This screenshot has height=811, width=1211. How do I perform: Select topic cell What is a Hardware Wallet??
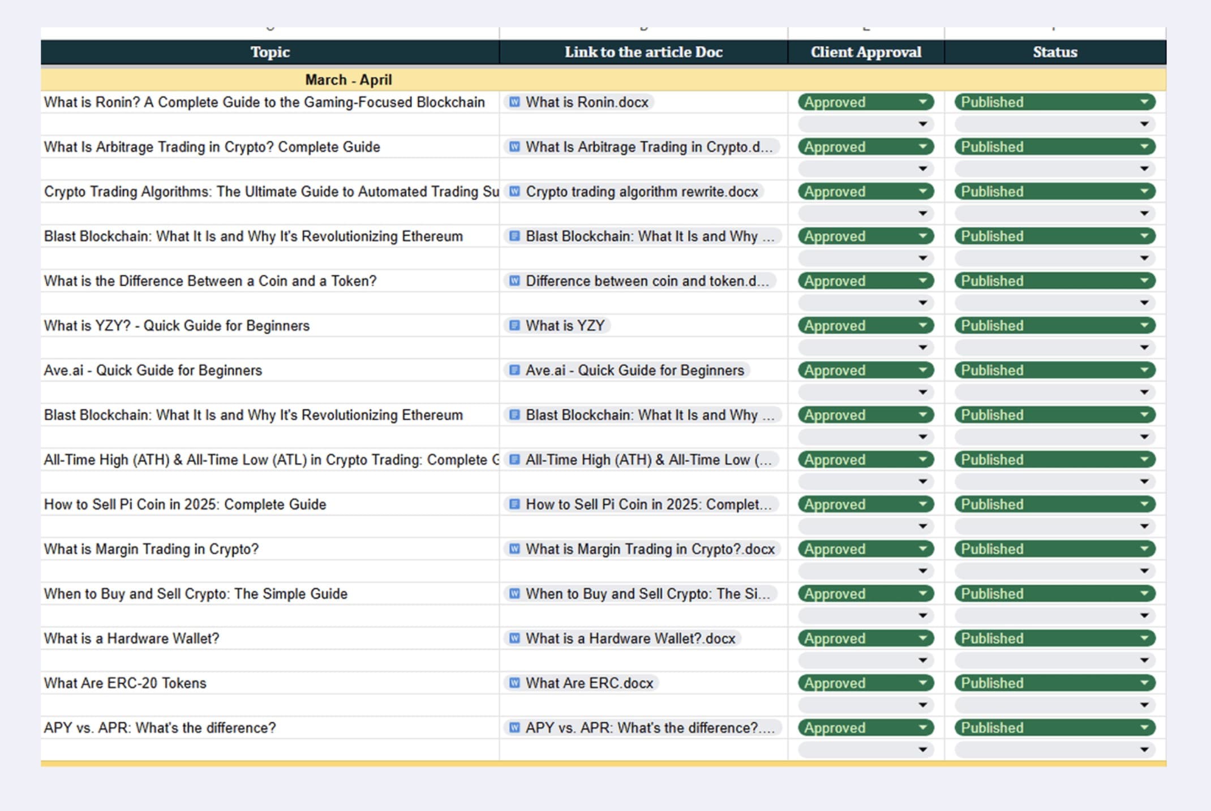point(270,639)
